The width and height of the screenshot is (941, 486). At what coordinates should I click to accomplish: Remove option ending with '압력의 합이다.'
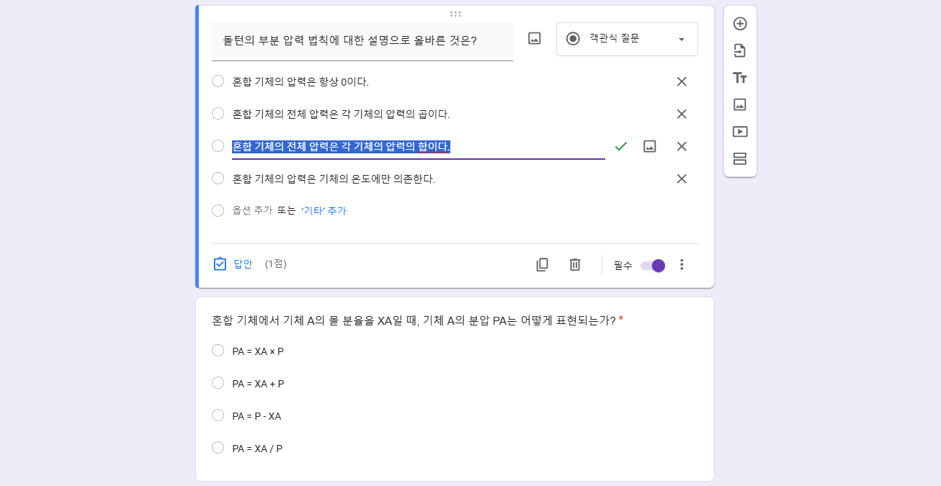[x=682, y=146]
